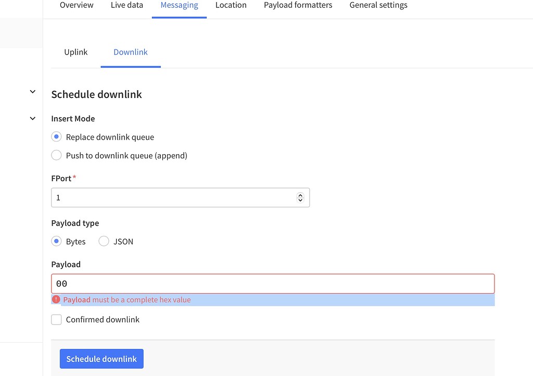Image resolution: width=533 pixels, height=376 pixels.
Task: Set payload type to JSON
Action: pyautogui.click(x=104, y=241)
